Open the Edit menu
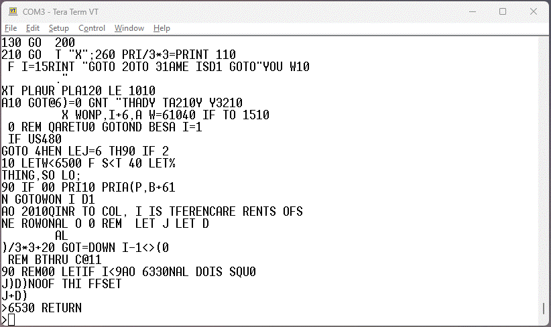Image resolution: width=551 pixels, height=327 pixels. (x=33, y=28)
